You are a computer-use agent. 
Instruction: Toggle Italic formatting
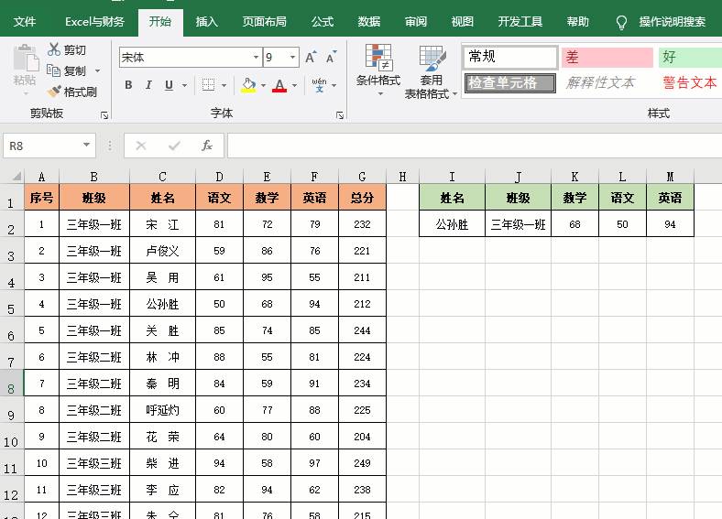tap(148, 85)
